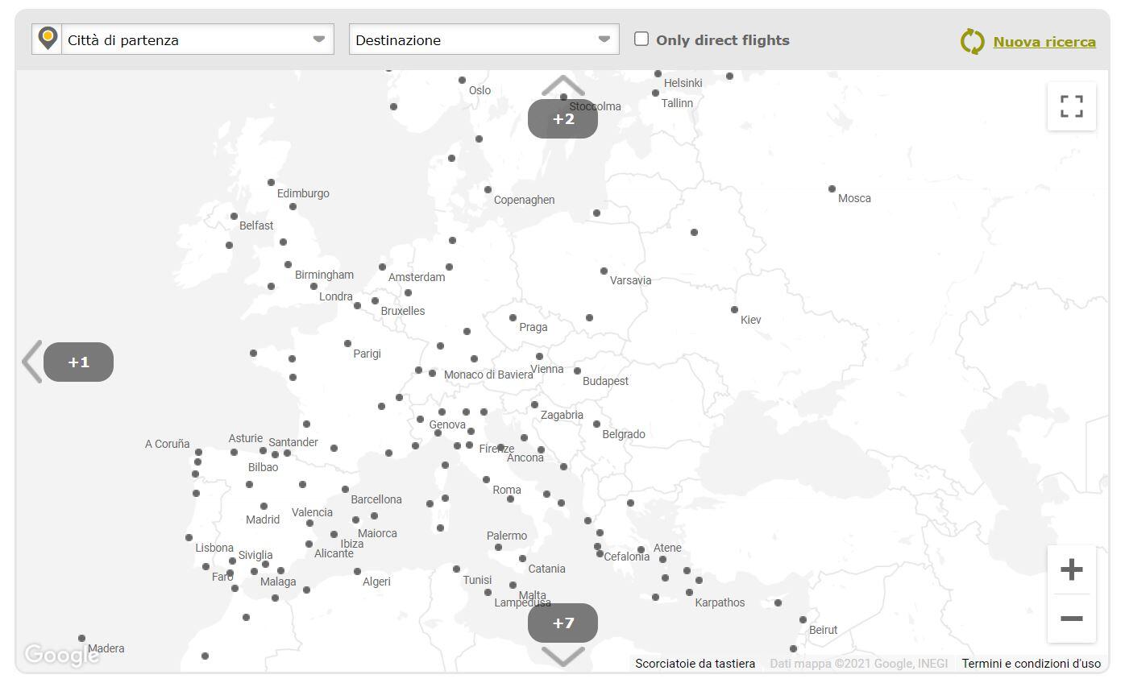This screenshot has width=1125, height=683.
Task: Toggle fullscreen map view icon
Action: [1071, 106]
